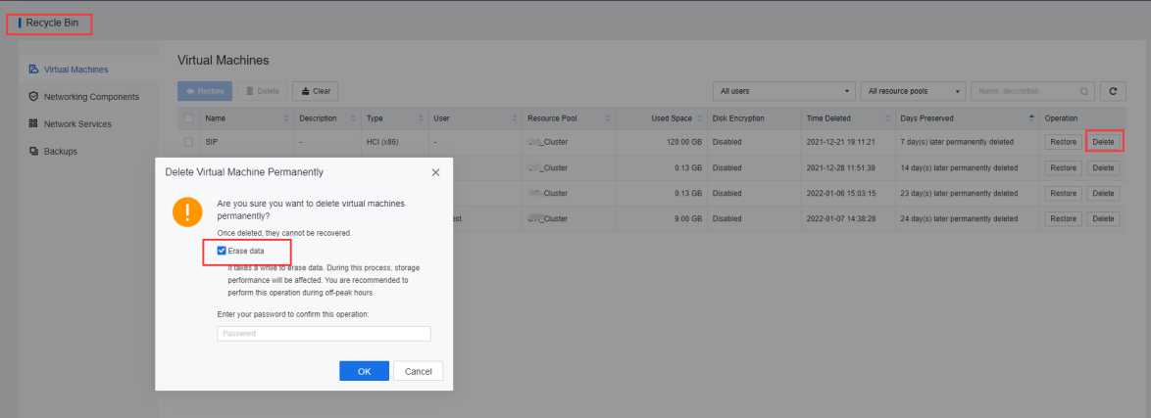Uncheck the Erase data checkbox

[222, 251]
